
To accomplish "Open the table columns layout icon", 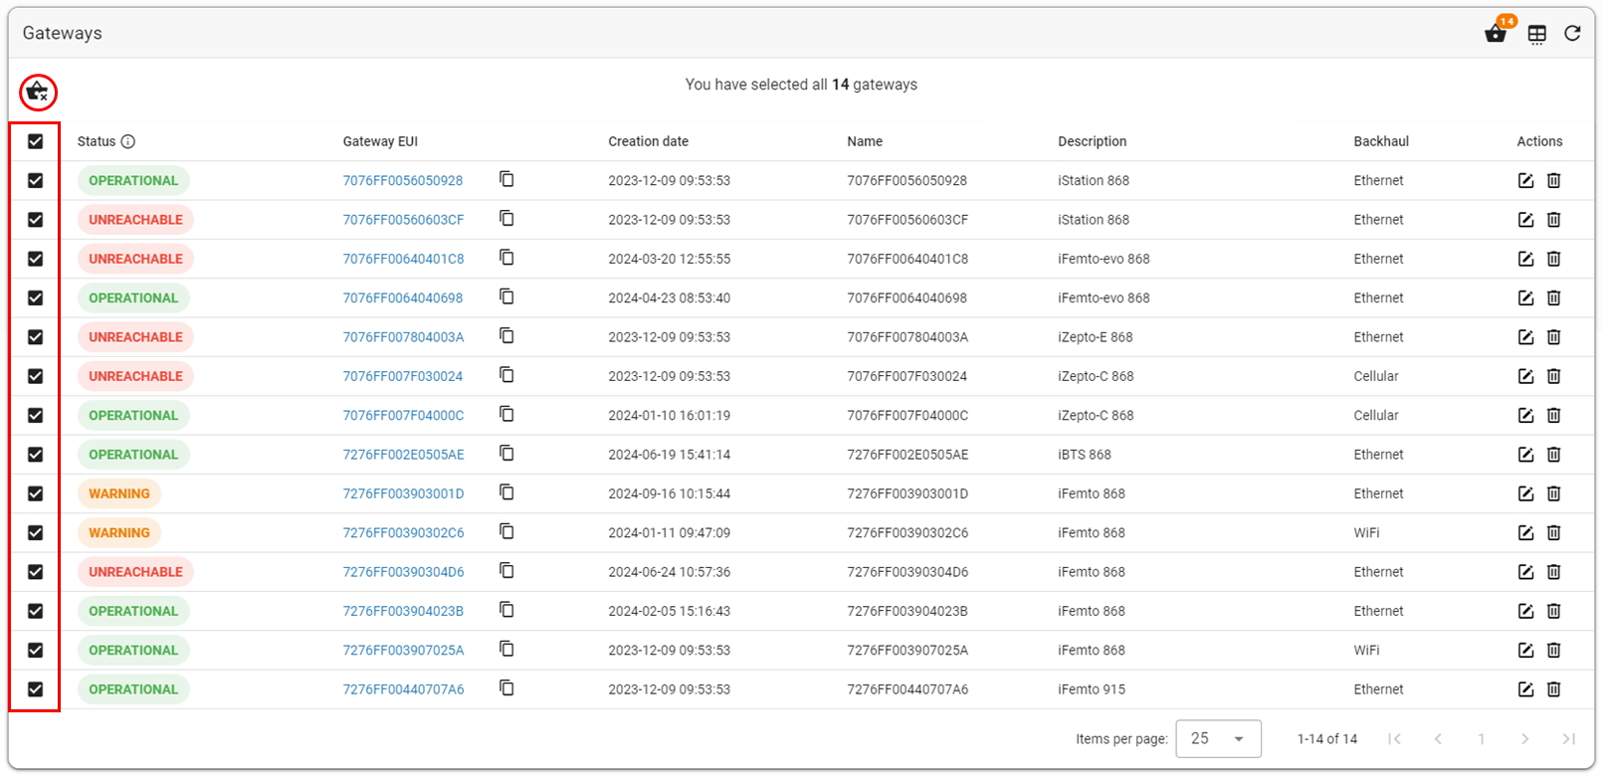I will (x=1537, y=34).
